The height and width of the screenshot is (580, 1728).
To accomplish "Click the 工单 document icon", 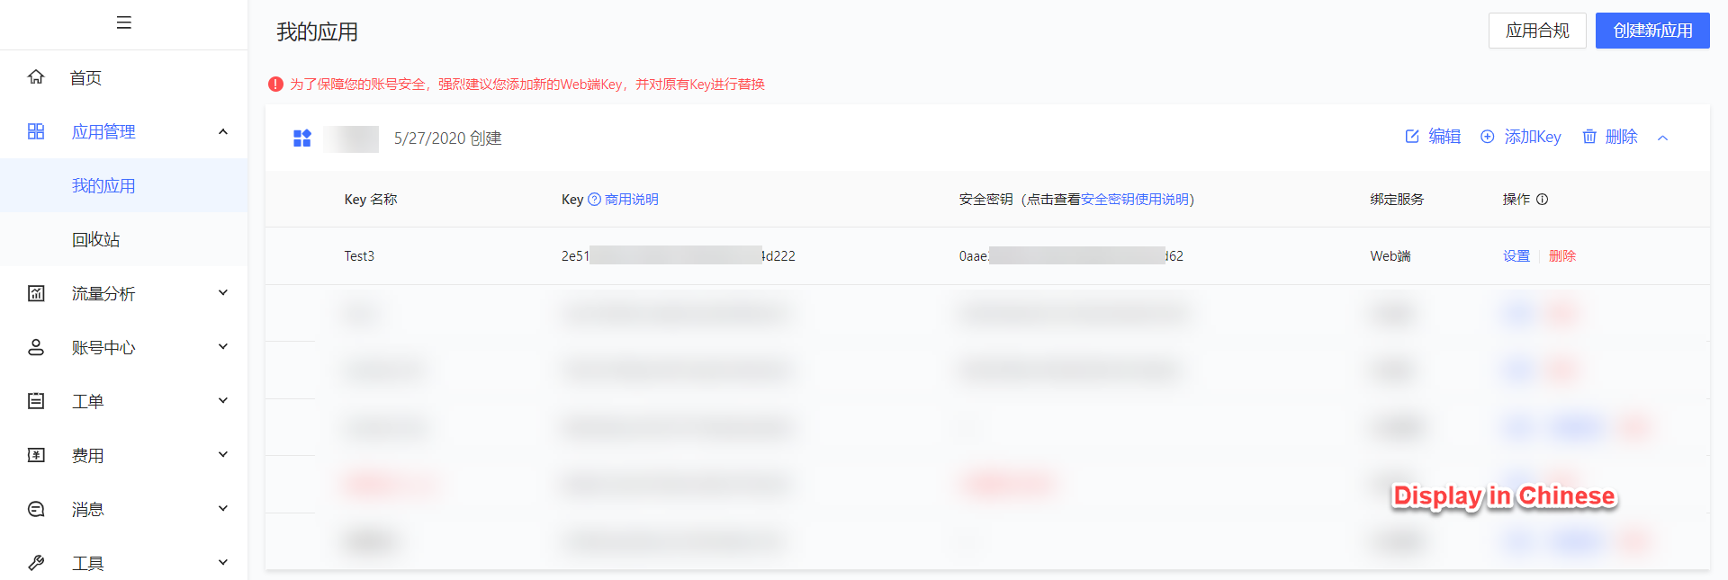I will (36, 401).
